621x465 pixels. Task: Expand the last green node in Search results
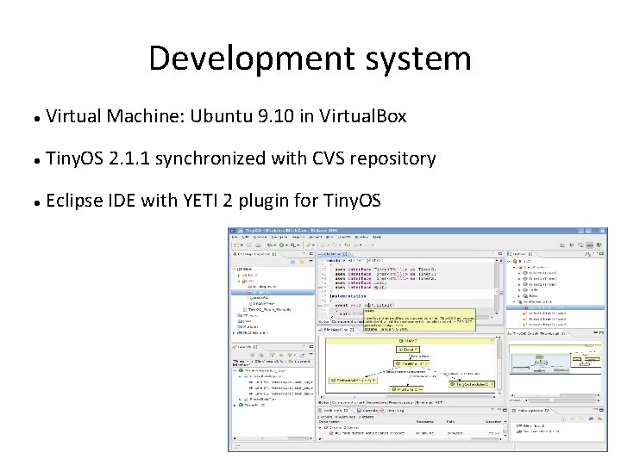pyautogui.click(x=235, y=406)
